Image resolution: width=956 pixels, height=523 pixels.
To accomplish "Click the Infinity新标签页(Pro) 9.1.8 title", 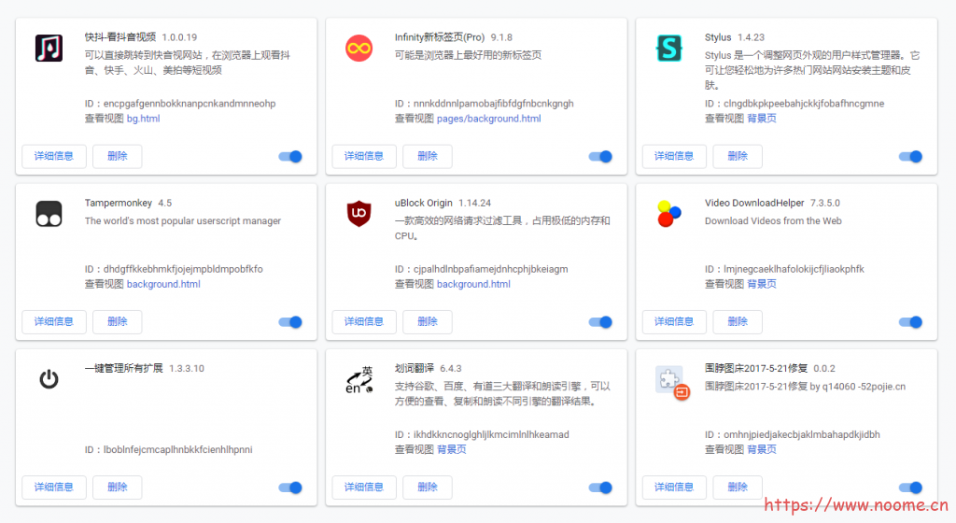I will (454, 37).
